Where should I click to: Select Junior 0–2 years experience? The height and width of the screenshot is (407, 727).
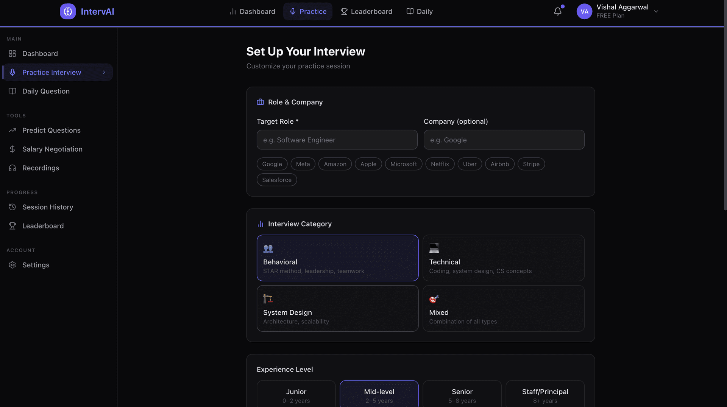click(x=296, y=394)
